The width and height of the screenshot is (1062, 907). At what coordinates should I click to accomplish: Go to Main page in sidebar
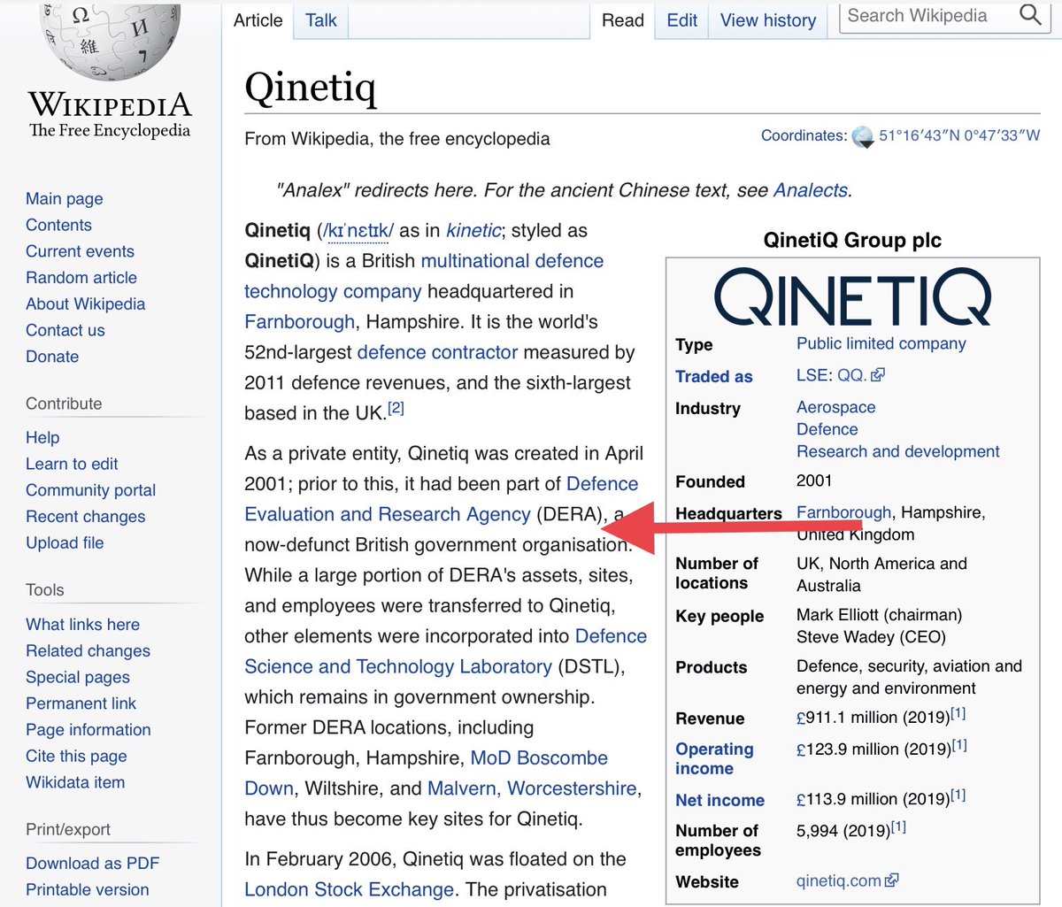(x=65, y=198)
